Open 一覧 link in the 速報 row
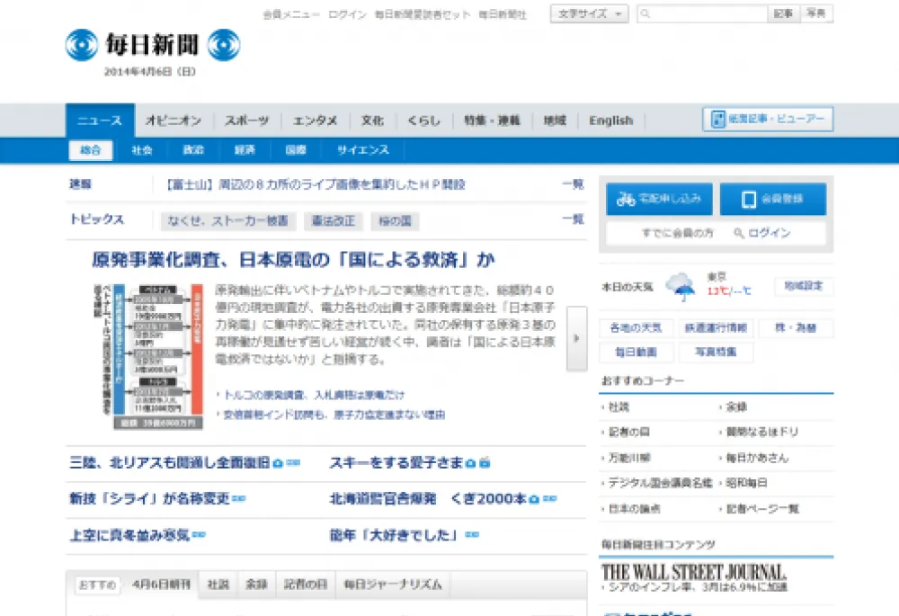899x616 pixels. click(573, 184)
